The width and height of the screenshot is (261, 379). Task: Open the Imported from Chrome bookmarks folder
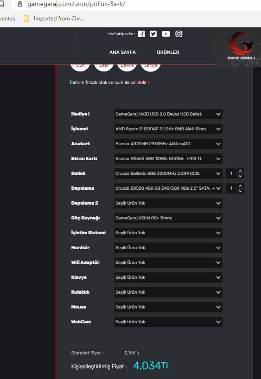(54, 19)
